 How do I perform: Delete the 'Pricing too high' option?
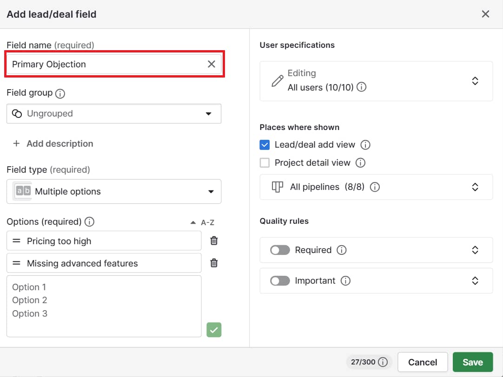pos(213,240)
